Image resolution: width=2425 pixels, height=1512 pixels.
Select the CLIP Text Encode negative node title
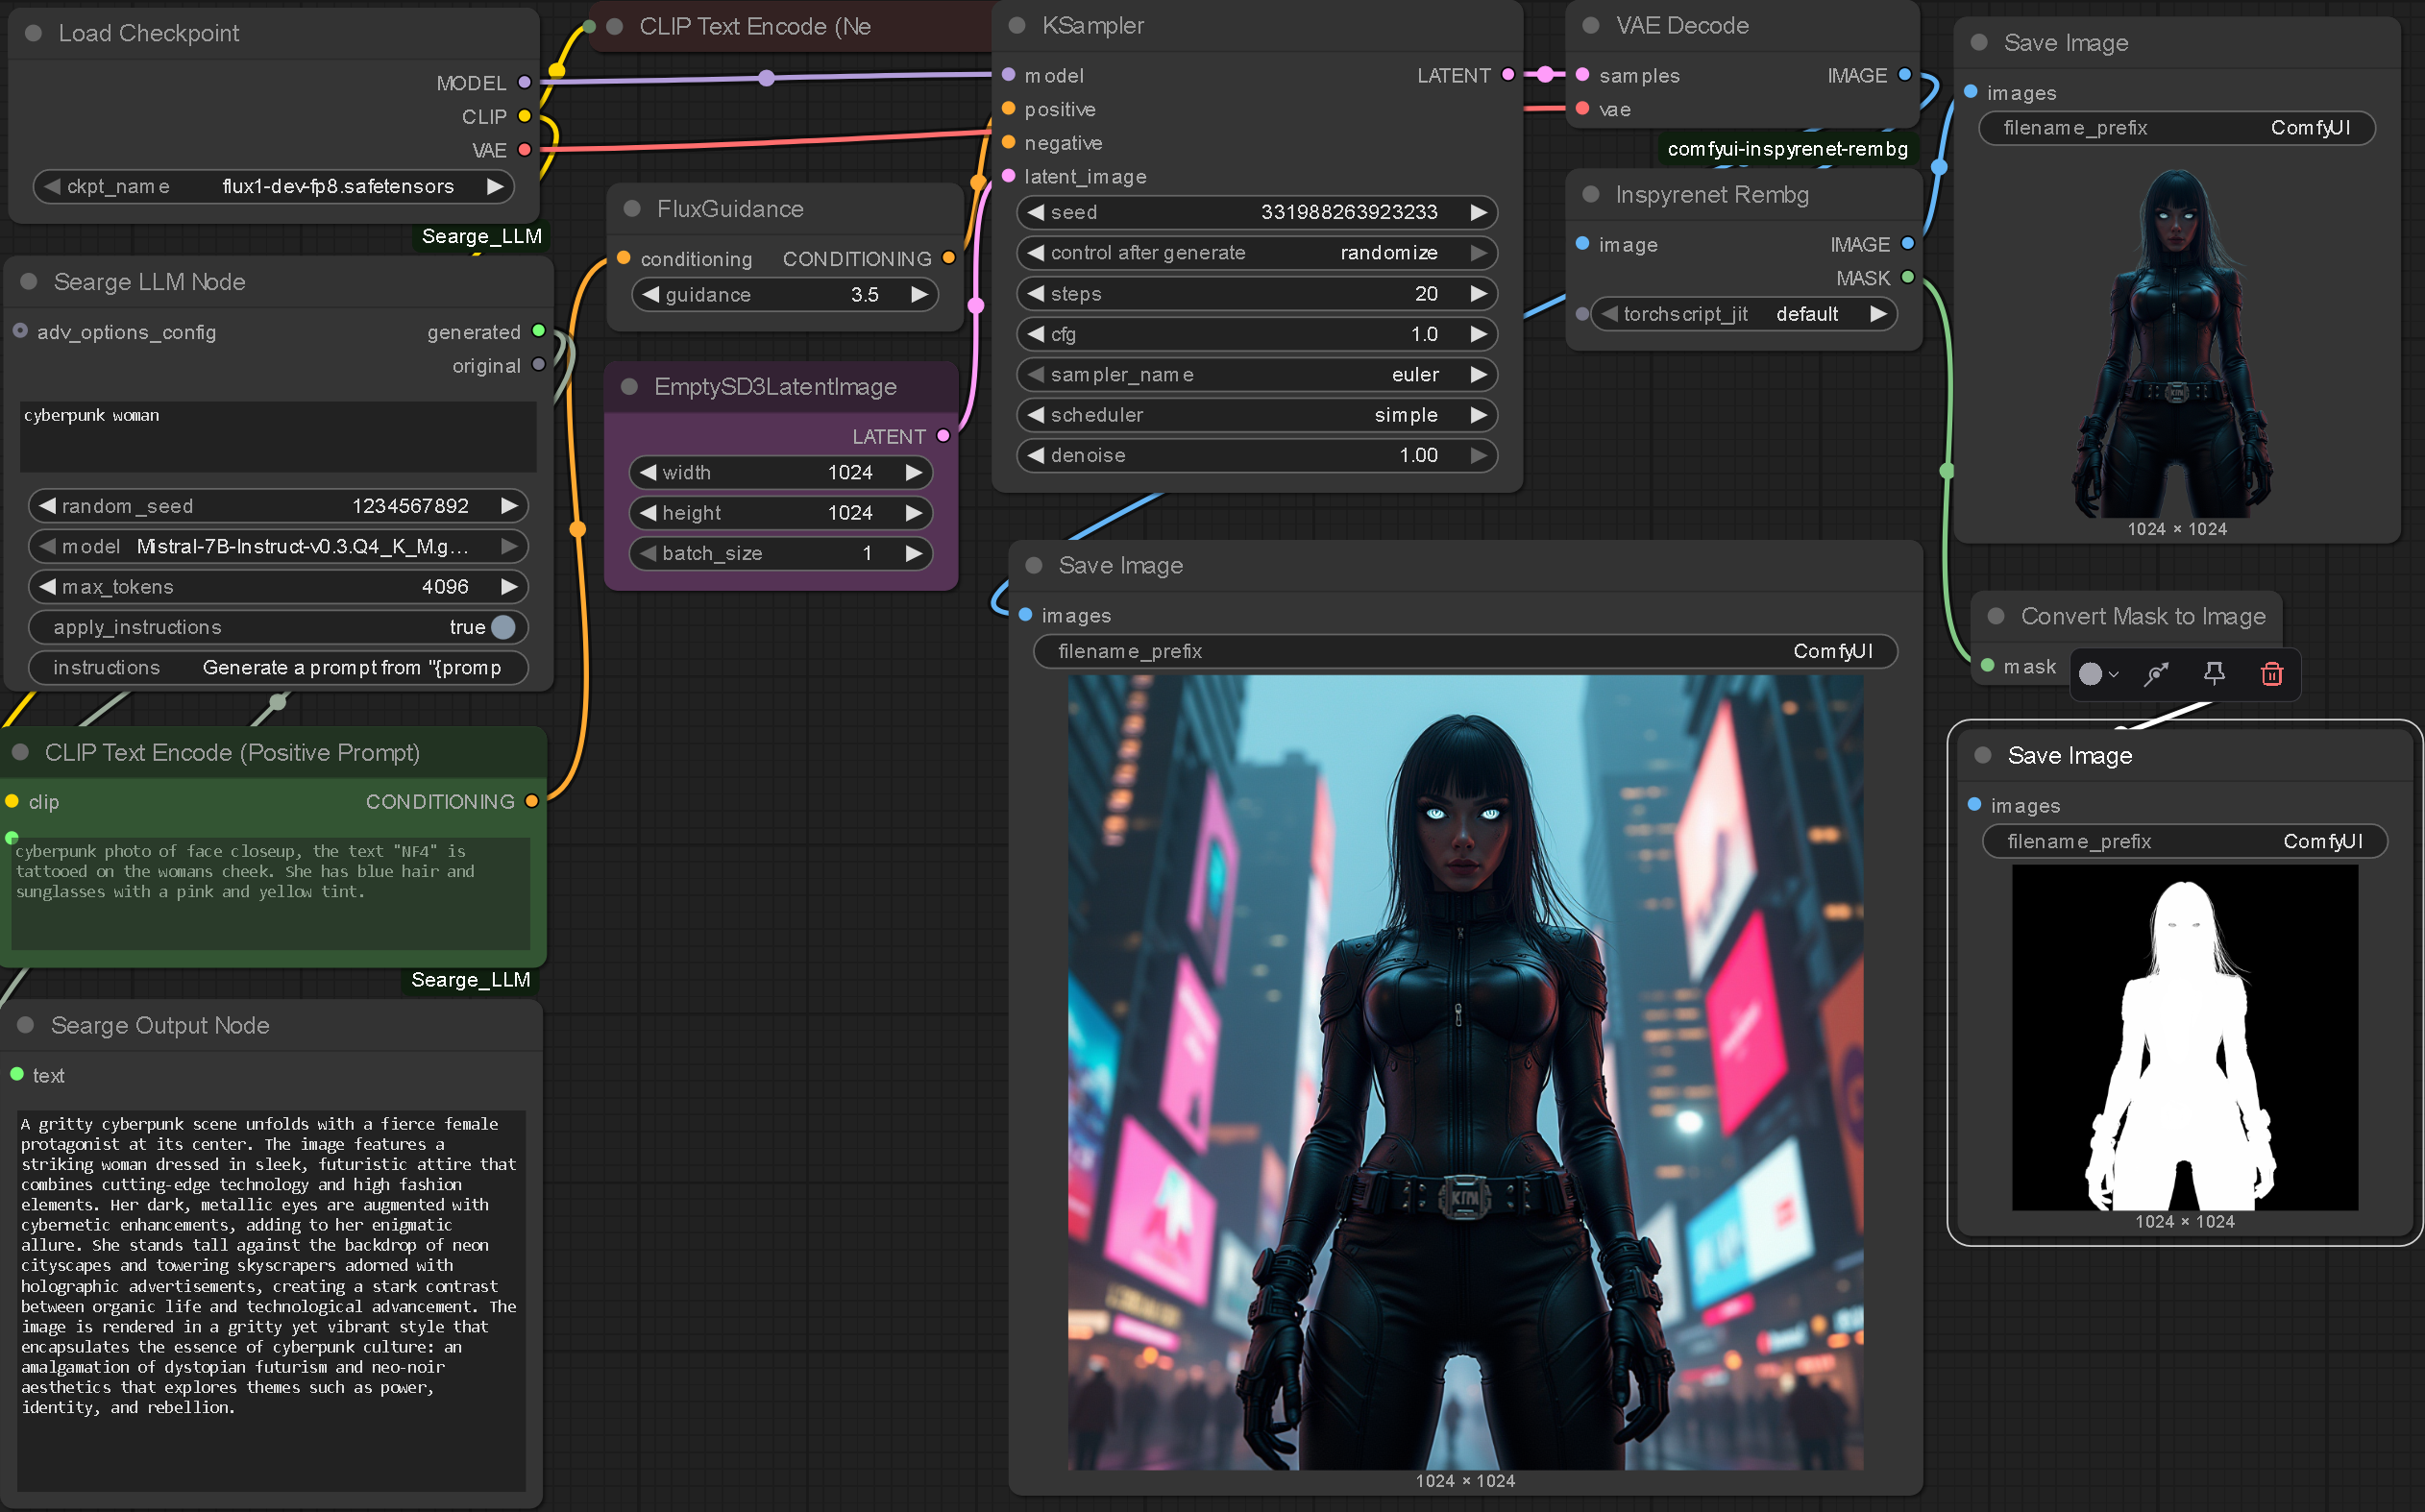pyautogui.click(x=754, y=26)
